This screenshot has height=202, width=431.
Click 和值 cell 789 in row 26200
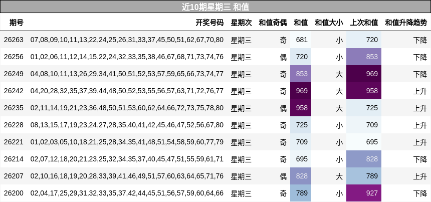click(301, 193)
